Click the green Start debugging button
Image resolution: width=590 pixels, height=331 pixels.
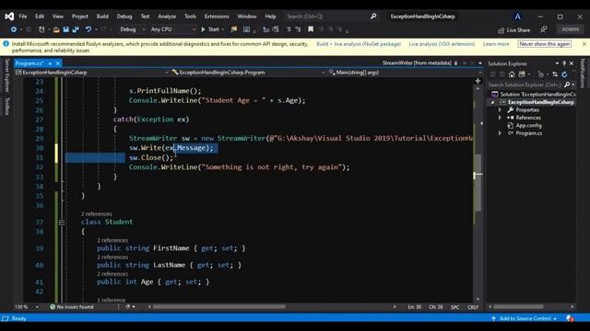(210, 29)
